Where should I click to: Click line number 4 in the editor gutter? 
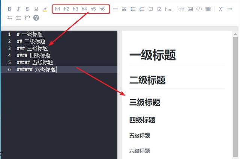(x=9, y=55)
